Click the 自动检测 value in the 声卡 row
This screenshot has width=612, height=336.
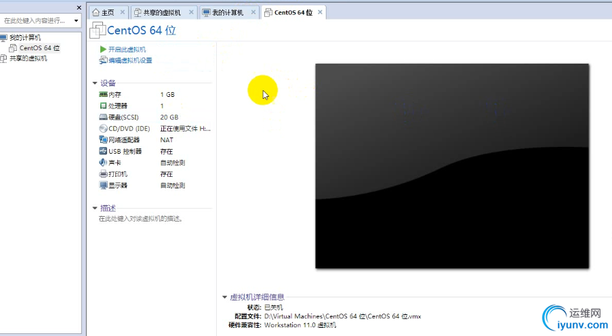173,163
